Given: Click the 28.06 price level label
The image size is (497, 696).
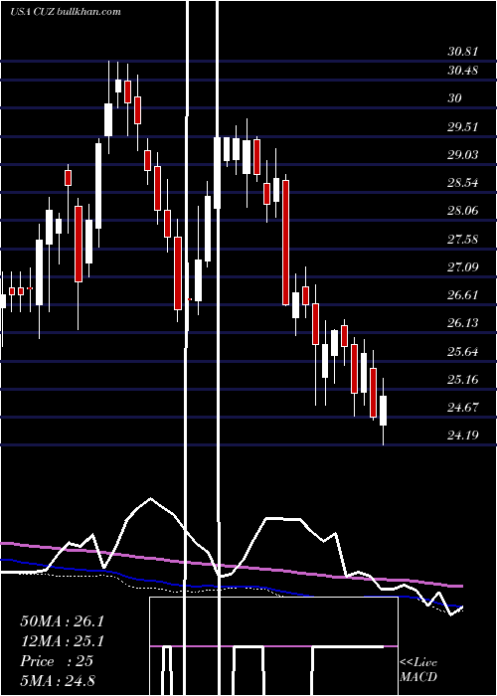Looking at the screenshot, I should click(x=463, y=211).
